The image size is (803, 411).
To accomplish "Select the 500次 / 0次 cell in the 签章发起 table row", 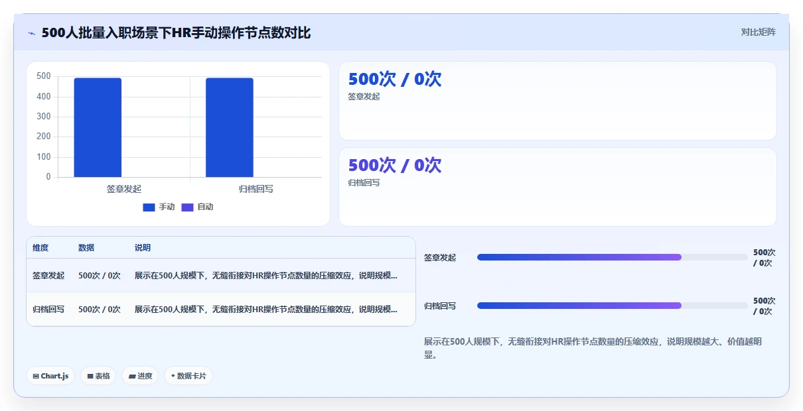I will pos(100,275).
